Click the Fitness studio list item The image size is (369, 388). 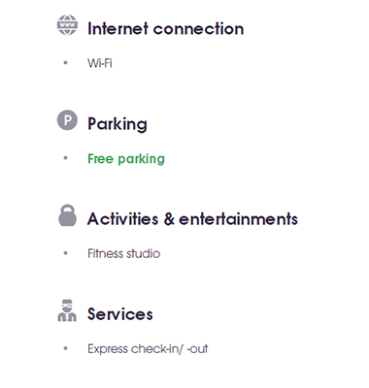[124, 253]
